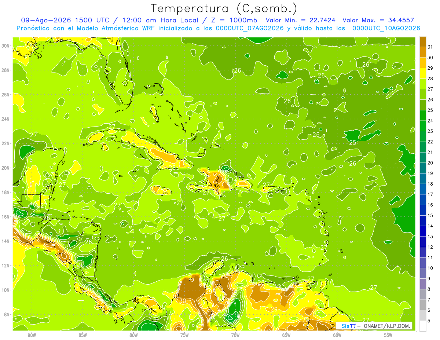Click the colorbar legend value 17
This screenshot has width=440, height=340.
[430, 194]
